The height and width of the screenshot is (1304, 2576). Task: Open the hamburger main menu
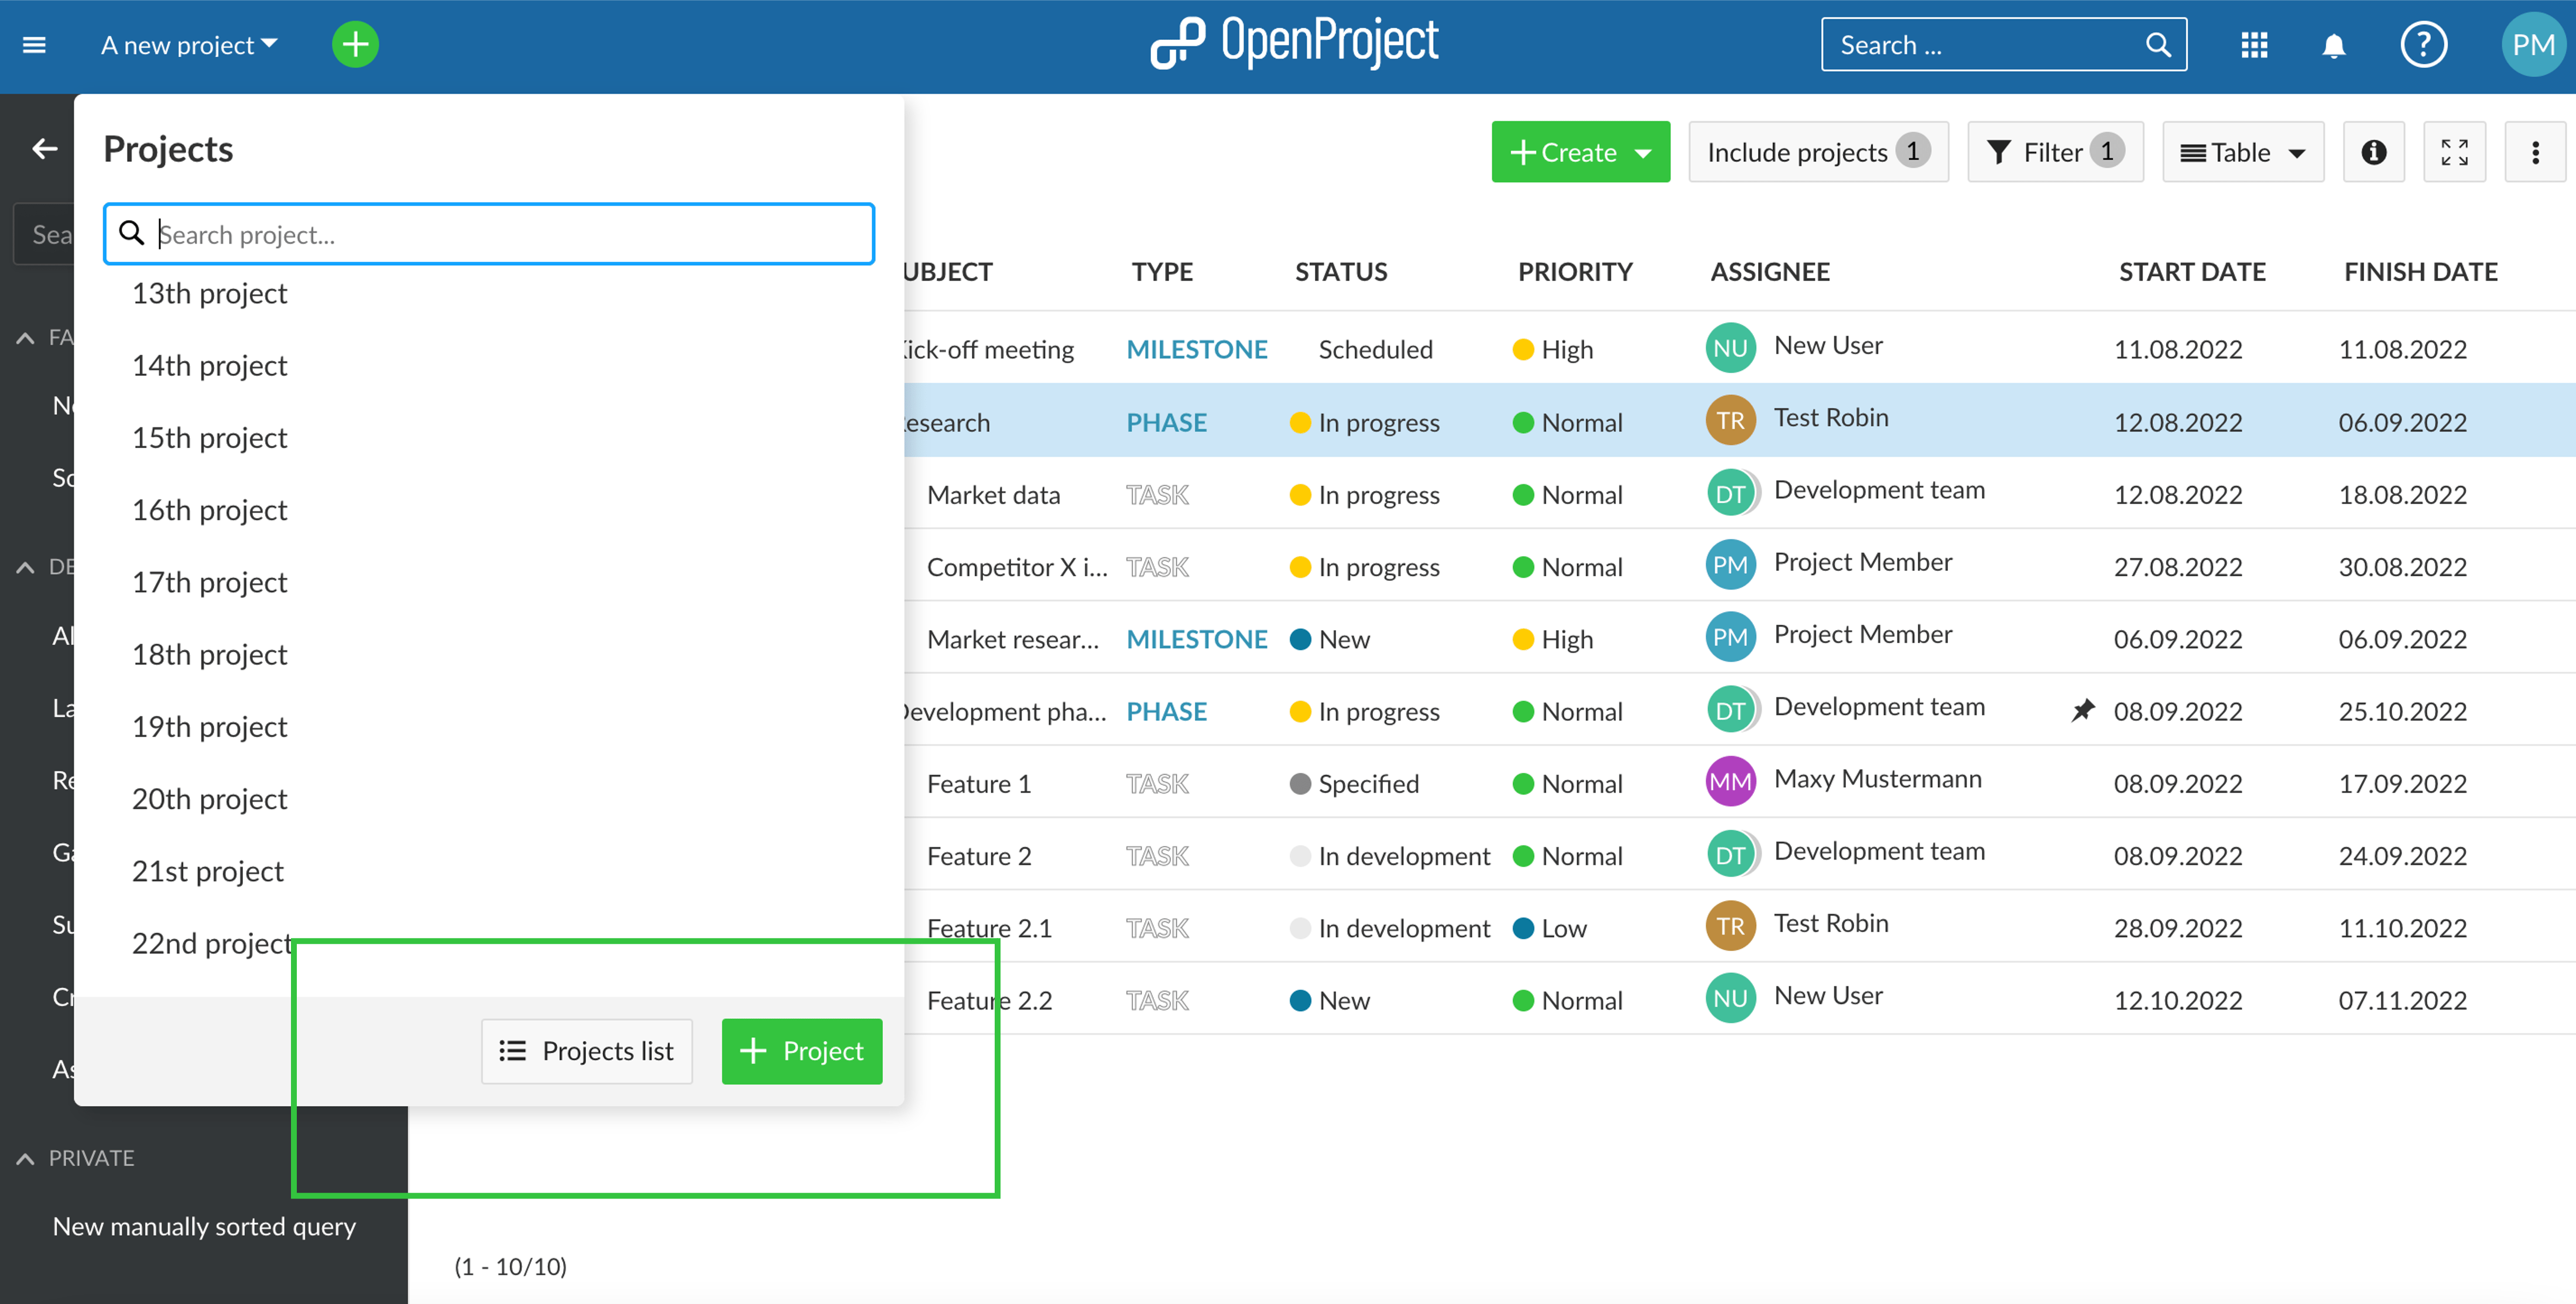(34, 45)
